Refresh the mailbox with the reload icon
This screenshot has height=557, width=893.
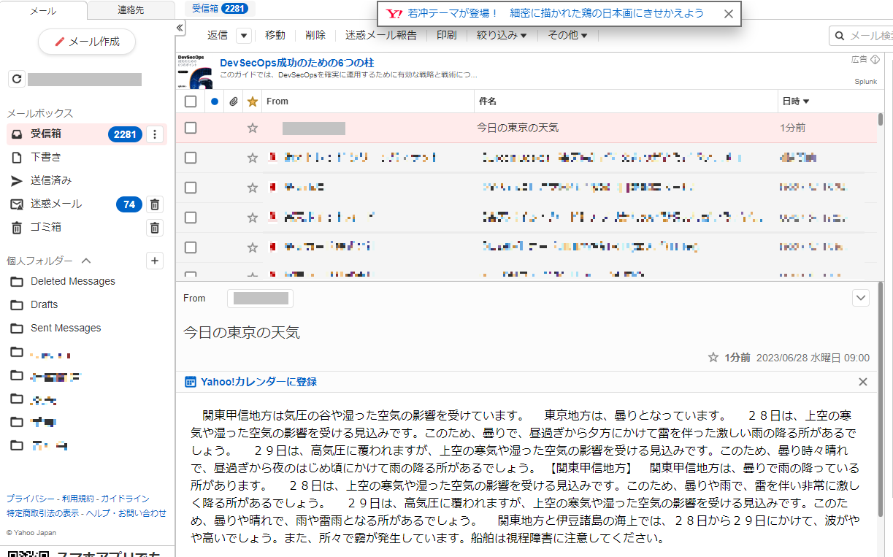pyautogui.click(x=16, y=79)
